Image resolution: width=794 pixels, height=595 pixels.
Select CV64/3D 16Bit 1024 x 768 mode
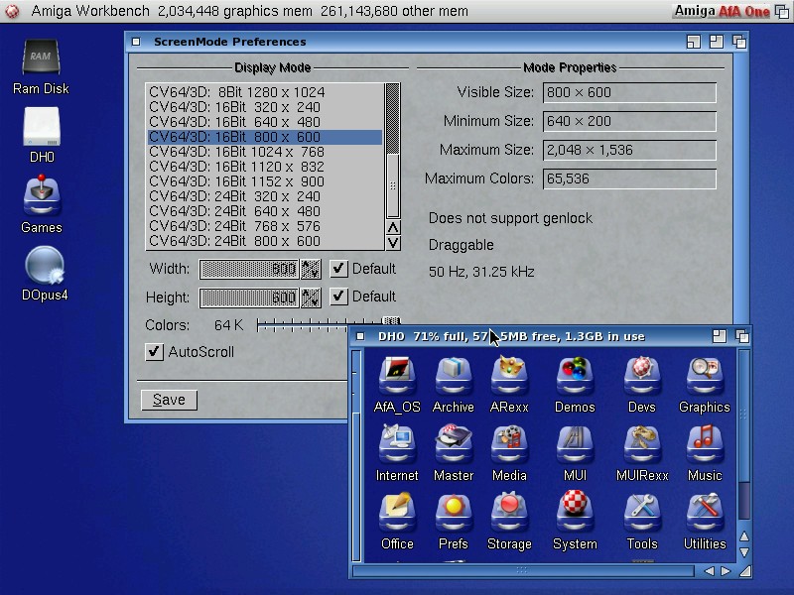tap(264, 152)
